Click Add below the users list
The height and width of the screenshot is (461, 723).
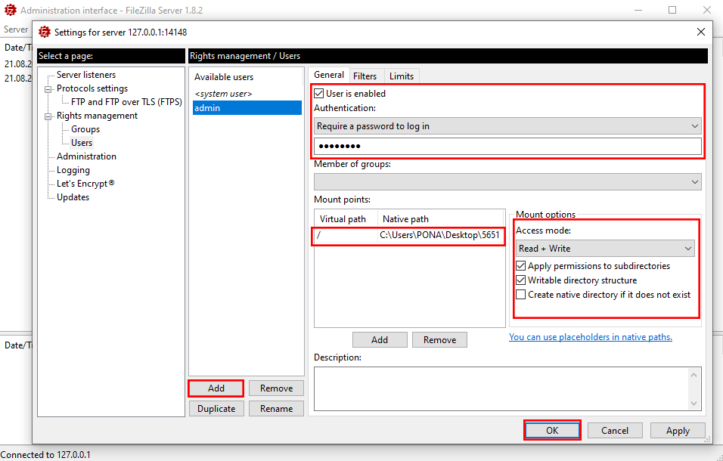(x=216, y=388)
